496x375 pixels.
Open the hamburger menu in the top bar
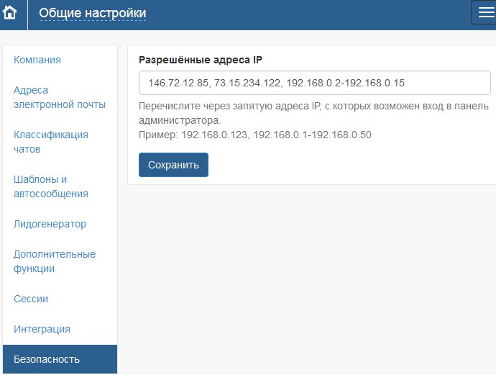coord(483,13)
